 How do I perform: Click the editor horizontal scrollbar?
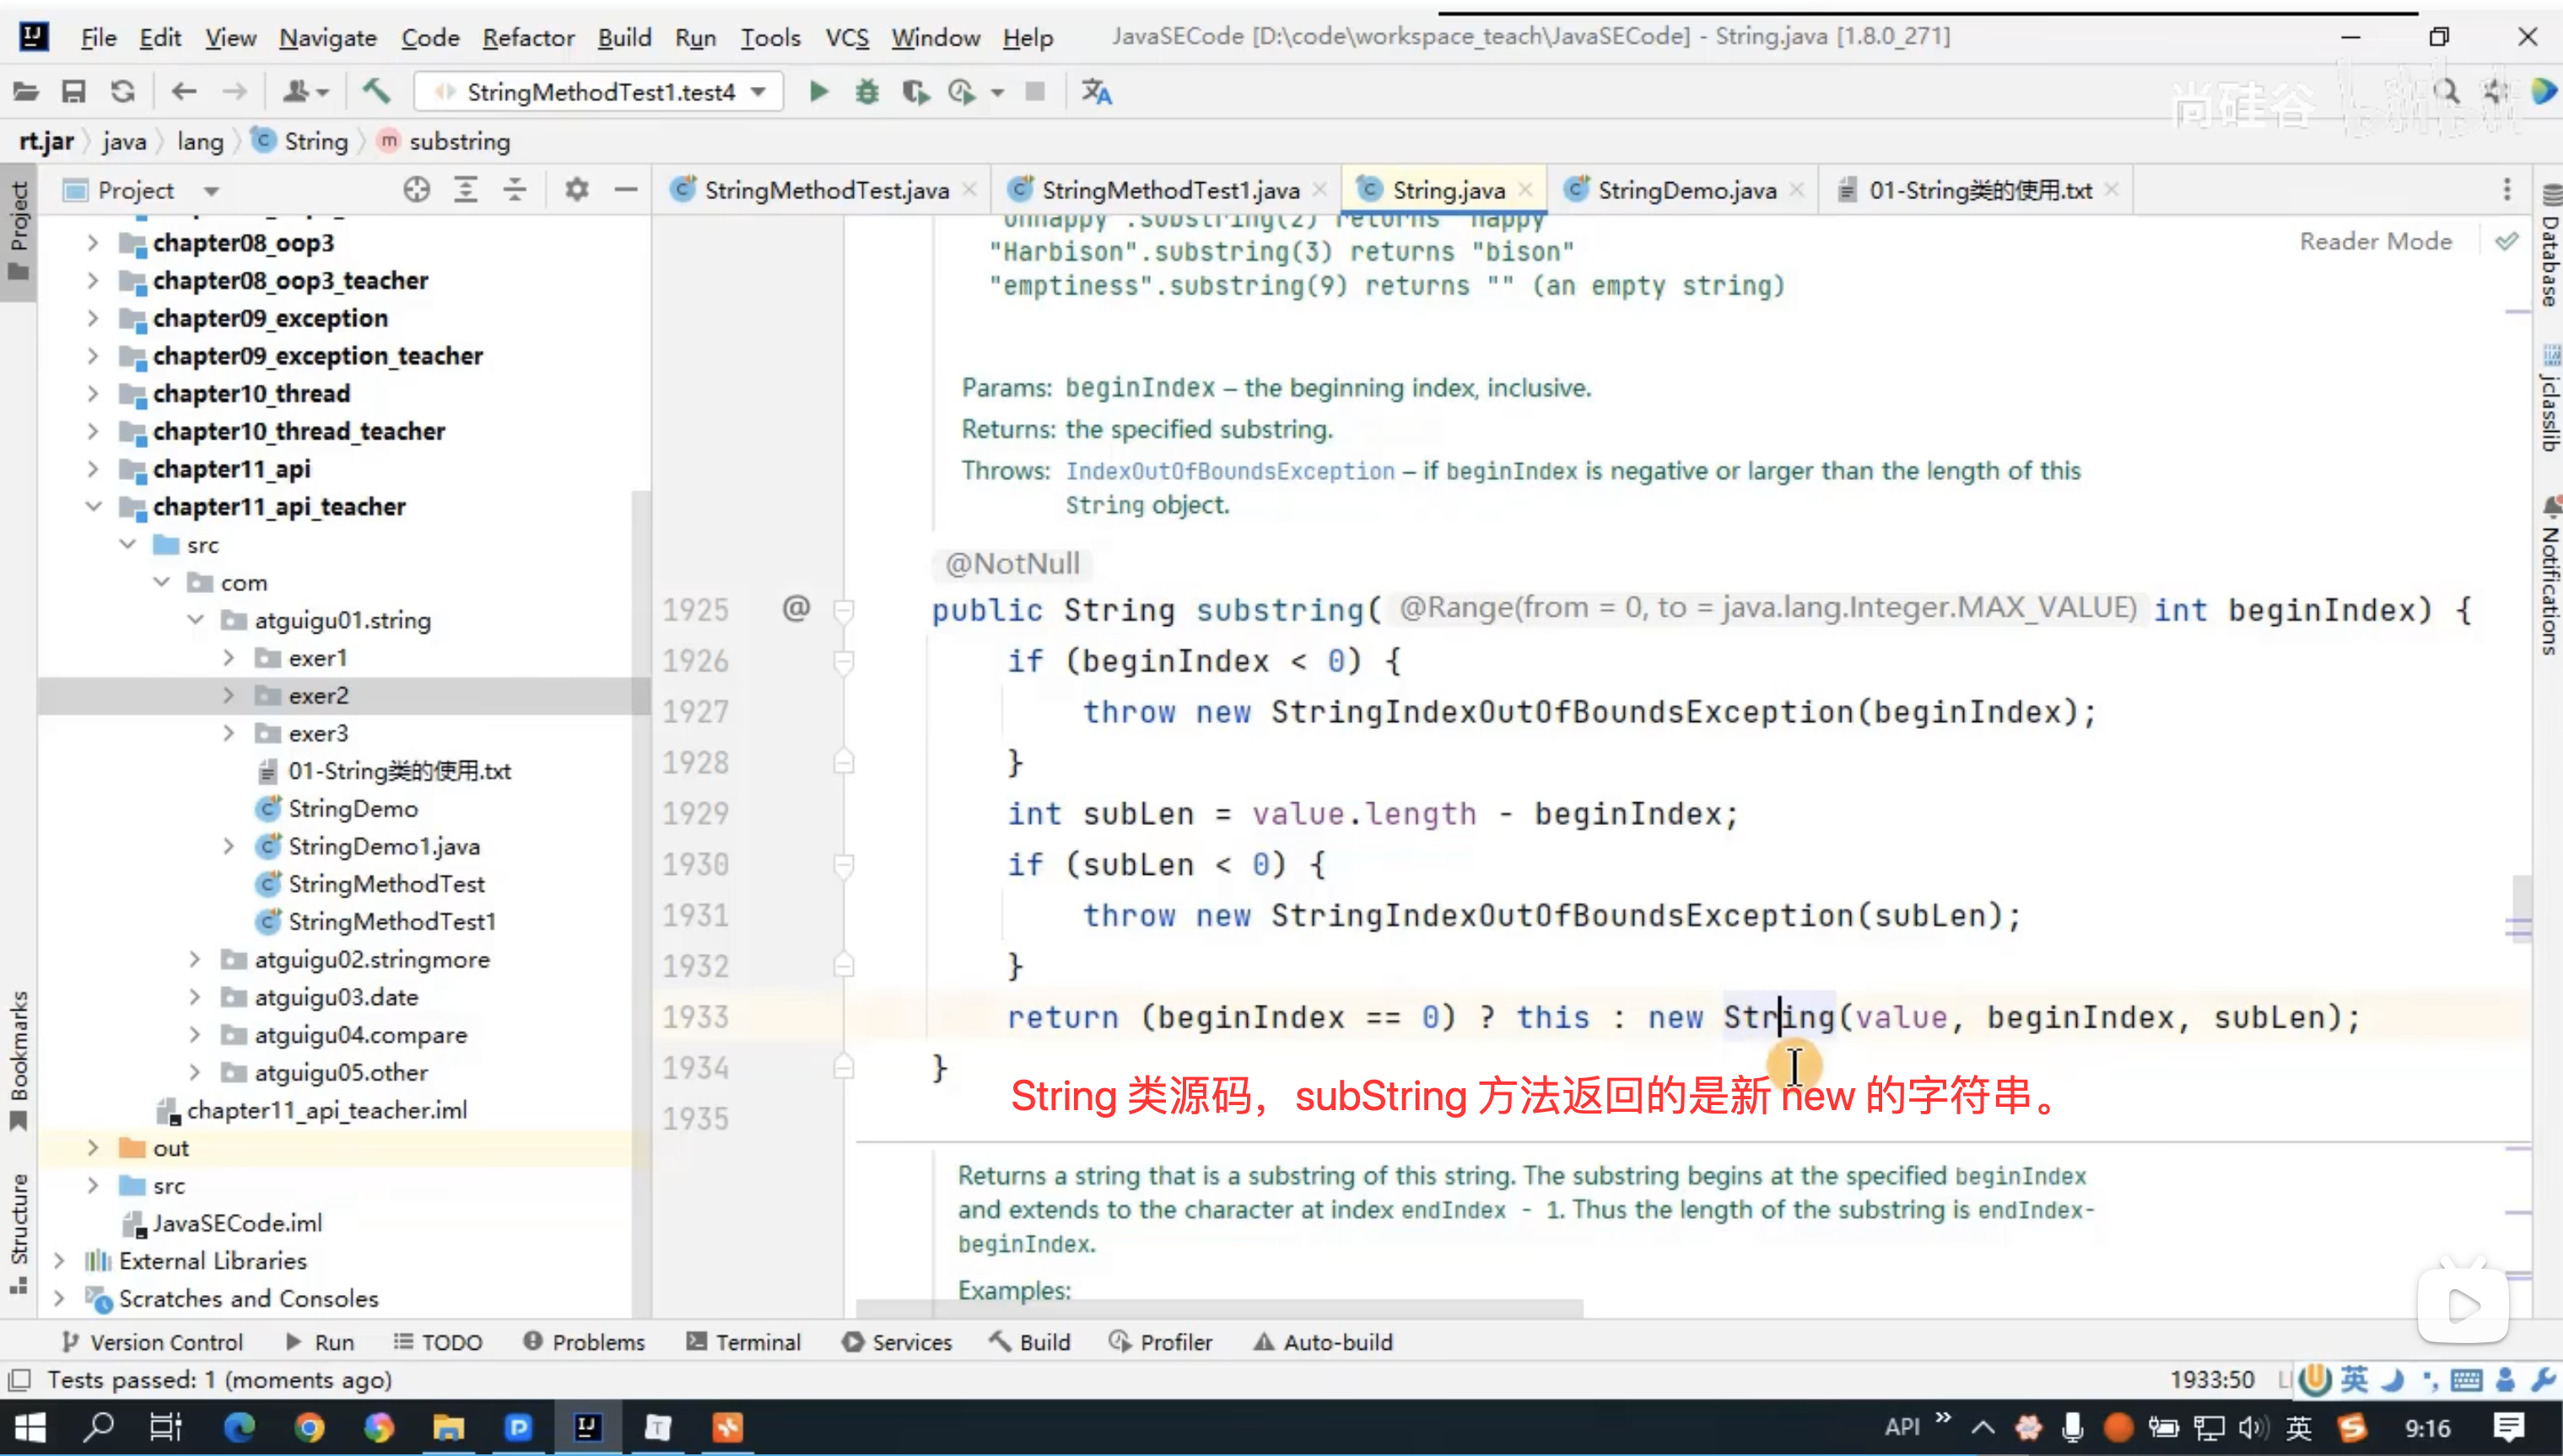tap(1220, 1307)
